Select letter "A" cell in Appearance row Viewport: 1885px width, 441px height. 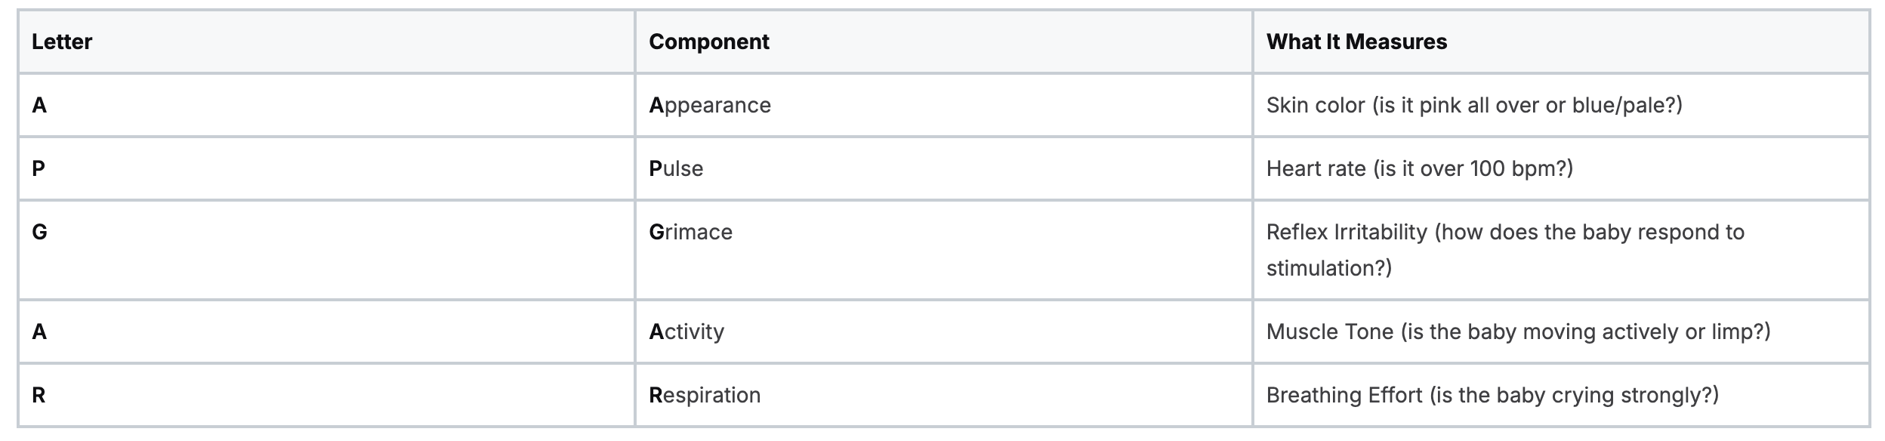point(39,106)
